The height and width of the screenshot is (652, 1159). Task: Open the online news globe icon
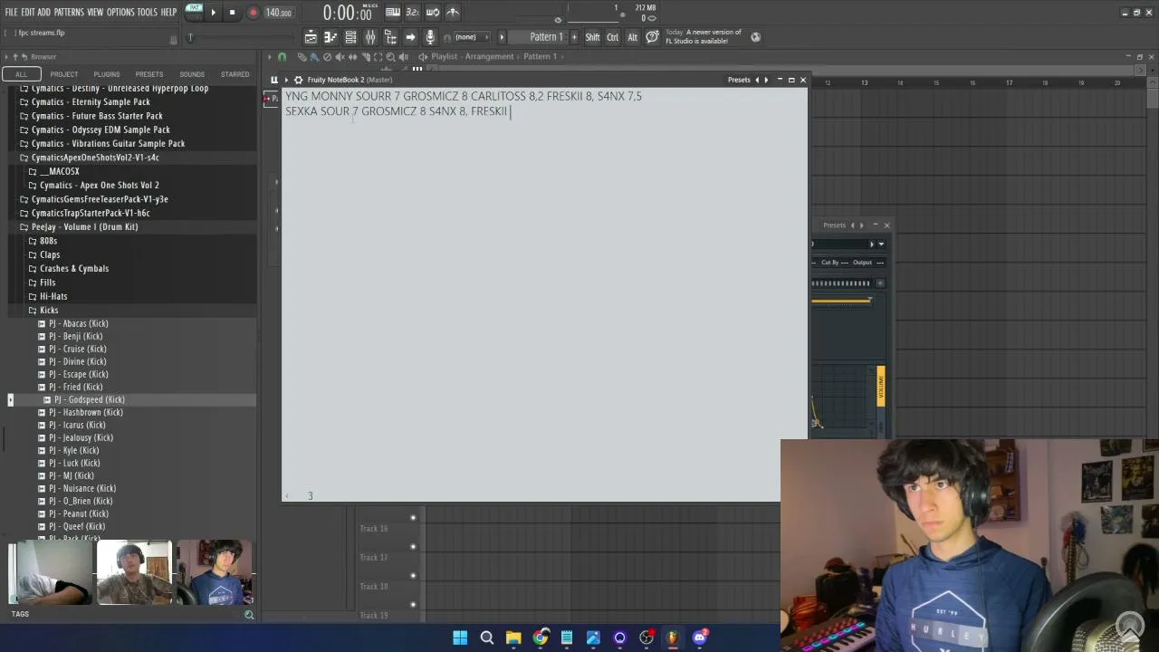(756, 37)
